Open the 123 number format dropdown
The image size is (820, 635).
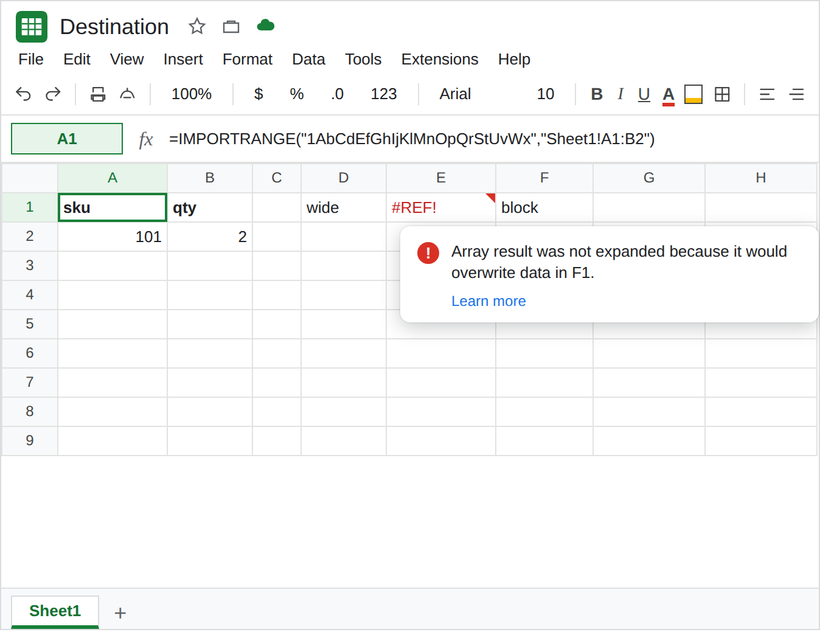tap(384, 94)
